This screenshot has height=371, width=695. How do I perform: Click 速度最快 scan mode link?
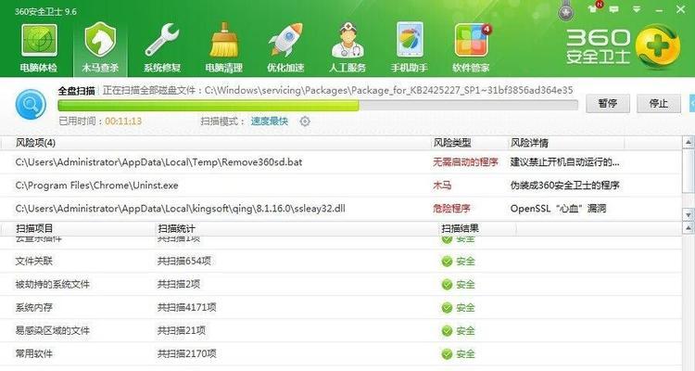(x=270, y=122)
